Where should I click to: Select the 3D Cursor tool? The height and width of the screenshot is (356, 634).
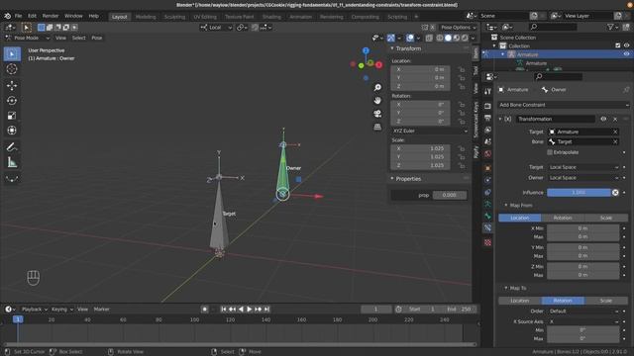coord(12,69)
